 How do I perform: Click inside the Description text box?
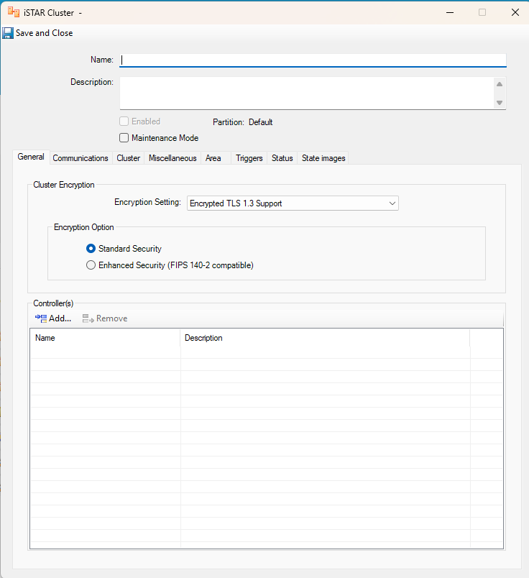[x=307, y=93]
